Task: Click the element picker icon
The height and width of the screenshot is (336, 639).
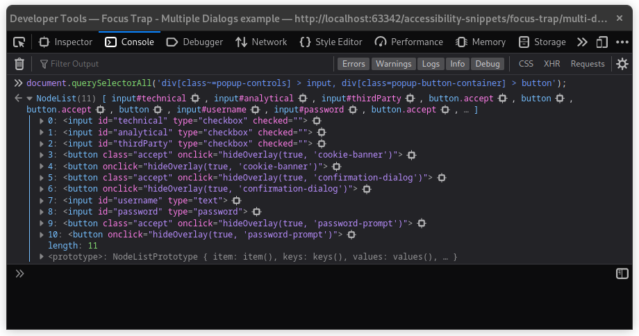Action: [19, 42]
